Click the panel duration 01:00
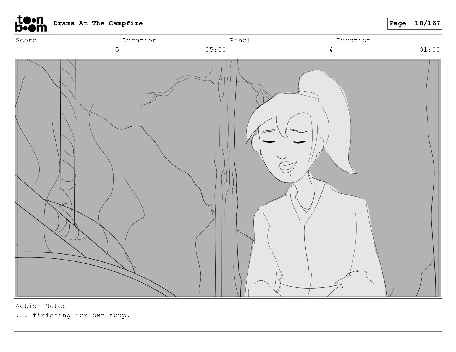456x352 pixels. [430, 50]
